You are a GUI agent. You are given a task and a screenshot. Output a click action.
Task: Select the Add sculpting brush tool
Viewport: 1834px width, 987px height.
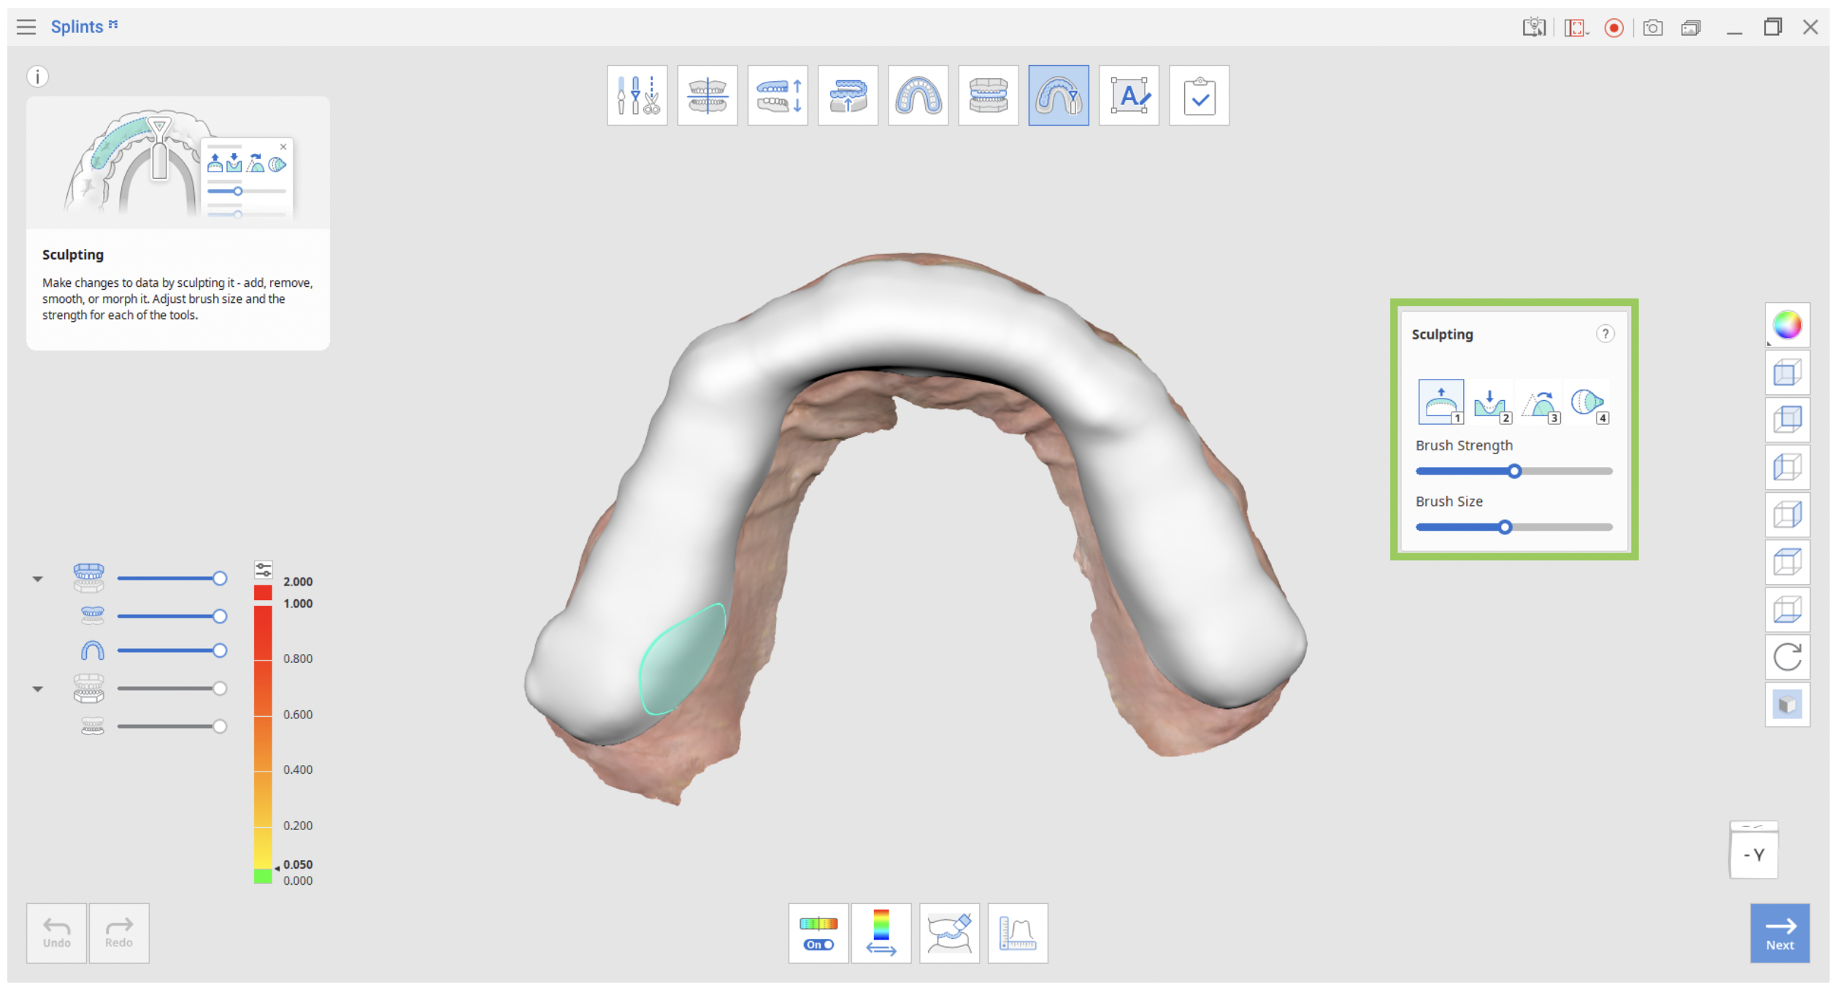[x=1440, y=402]
